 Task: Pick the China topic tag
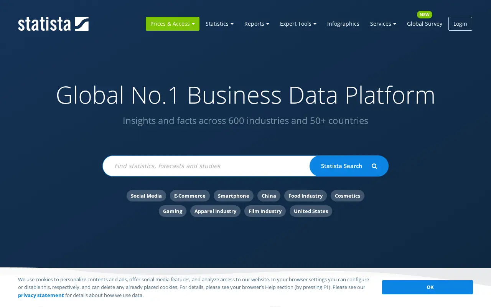click(x=269, y=196)
